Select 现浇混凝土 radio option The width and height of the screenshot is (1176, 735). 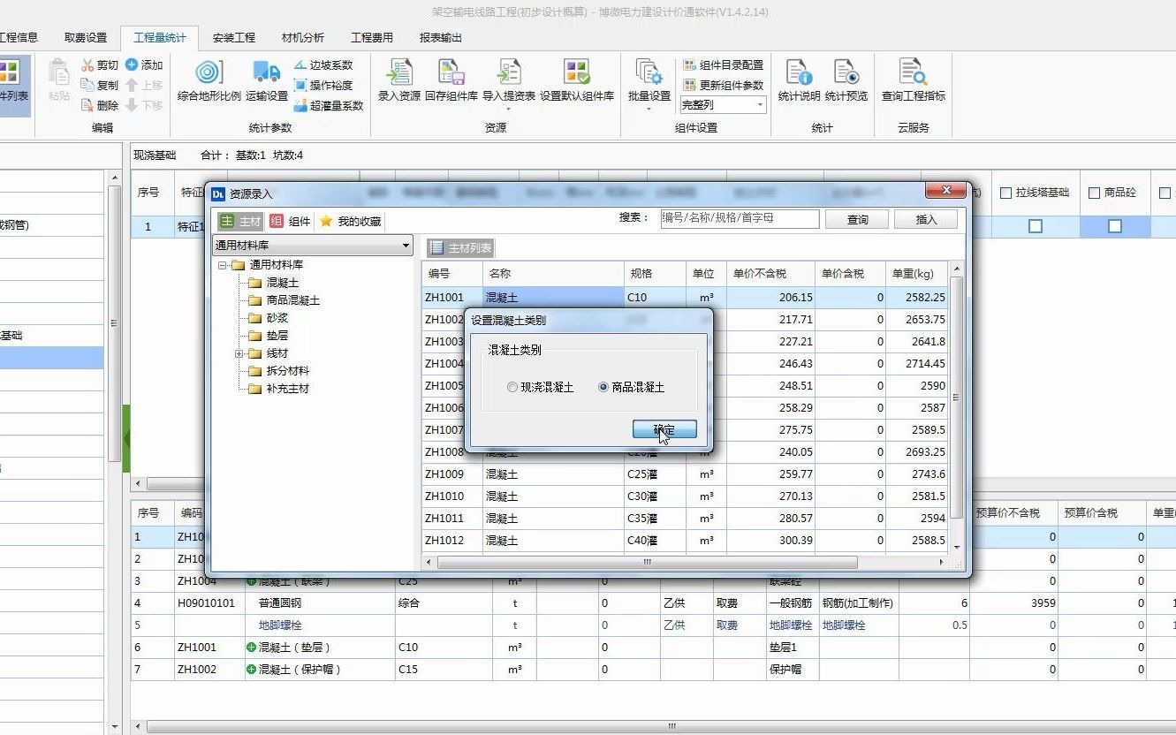tap(512, 387)
